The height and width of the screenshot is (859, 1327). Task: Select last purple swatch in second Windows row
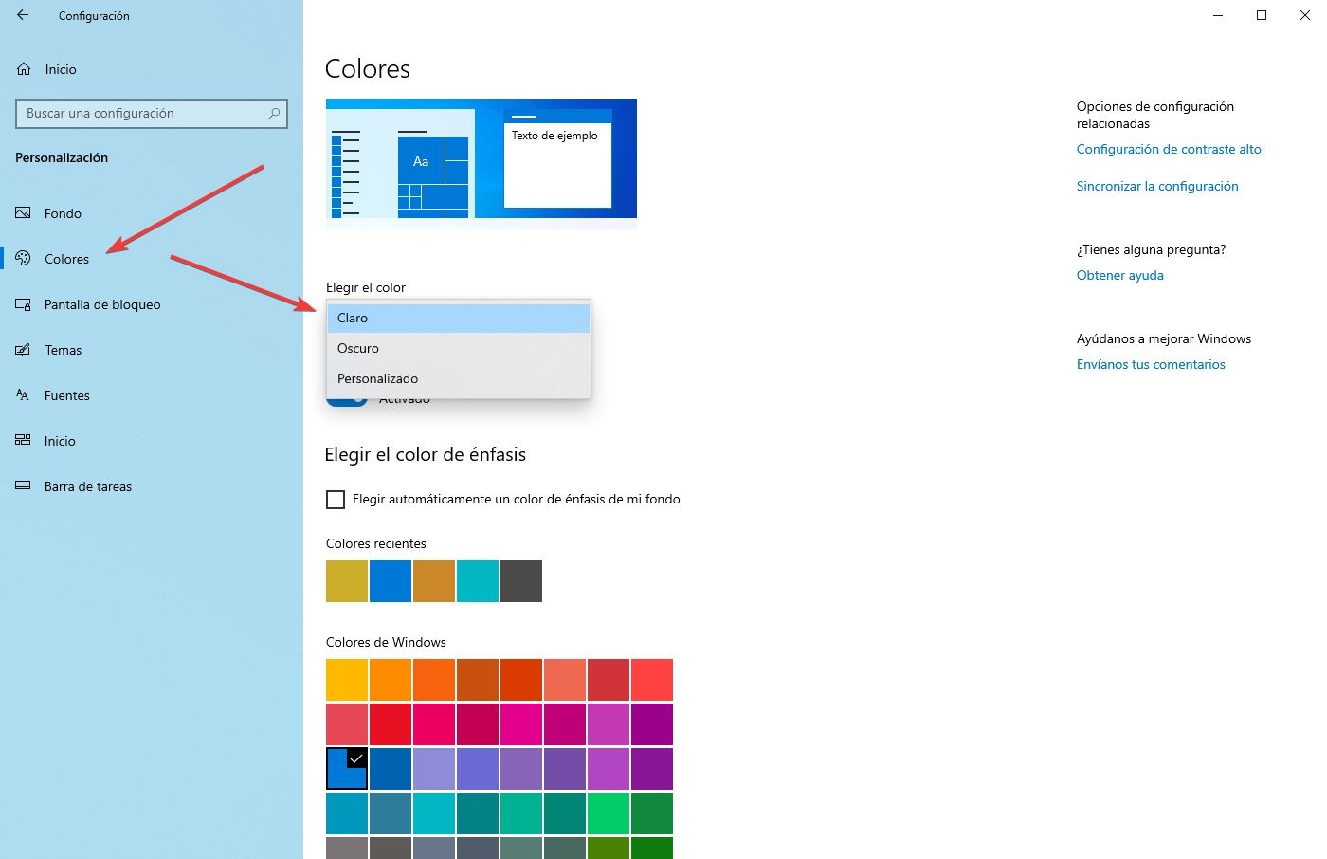pos(652,724)
